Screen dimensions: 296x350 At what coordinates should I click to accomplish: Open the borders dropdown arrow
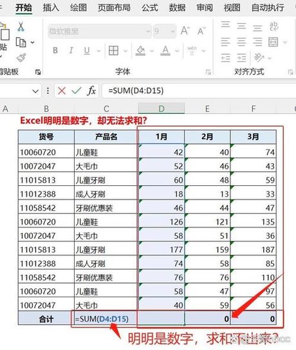[125, 51]
